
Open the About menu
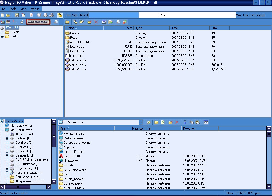[35, 9]
